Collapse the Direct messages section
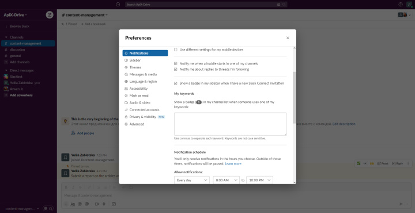The image size is (415, 213). click(6, 70)
